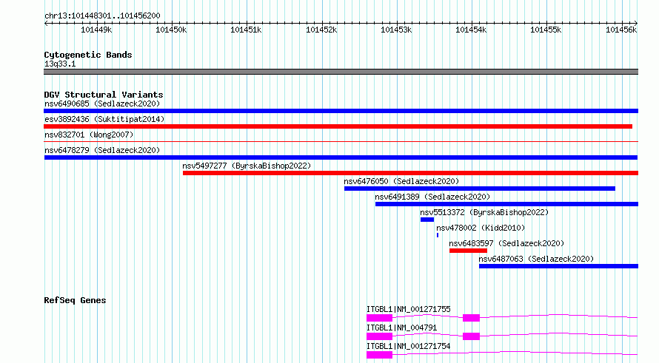Click the ITGBL1|NM_001271754 transcript label

(409, 346)
